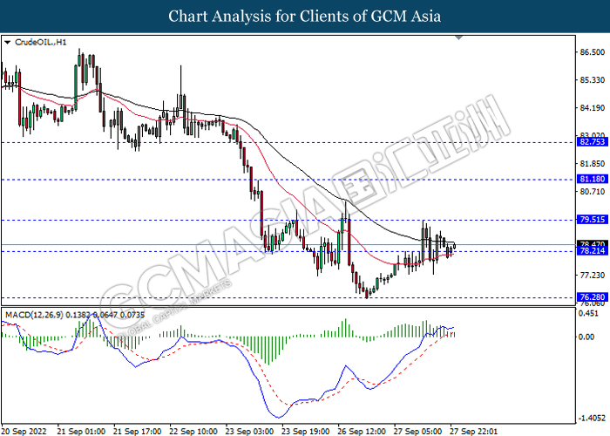This screenshot has height=436, width=610.
Task: Click the chart shift marker triangle at top
Action: [x=458, y=37]
